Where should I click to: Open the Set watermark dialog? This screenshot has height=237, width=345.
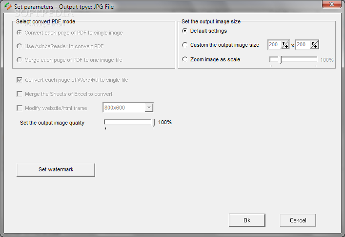[x=56, y=170]
